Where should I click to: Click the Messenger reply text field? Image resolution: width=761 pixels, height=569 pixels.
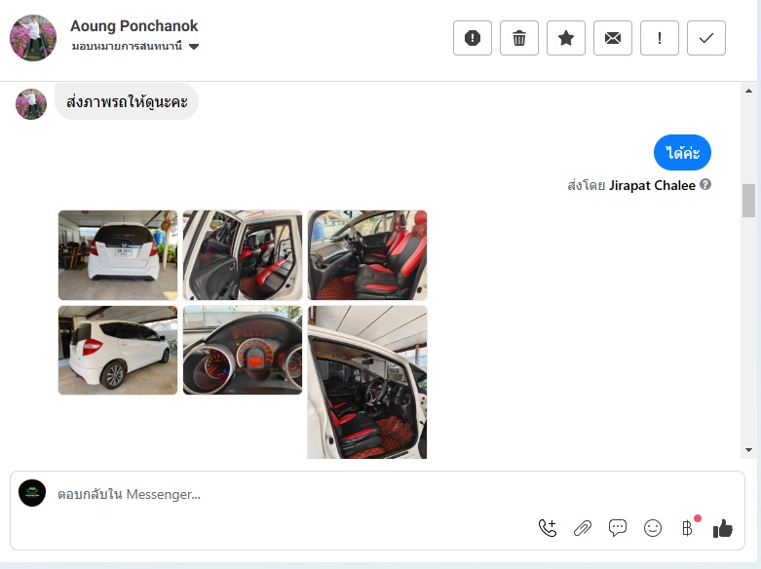(x=379, y=494)
